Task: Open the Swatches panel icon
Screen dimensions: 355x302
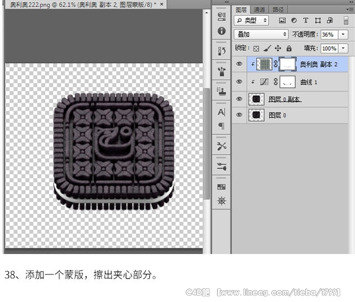Action: 221,187
